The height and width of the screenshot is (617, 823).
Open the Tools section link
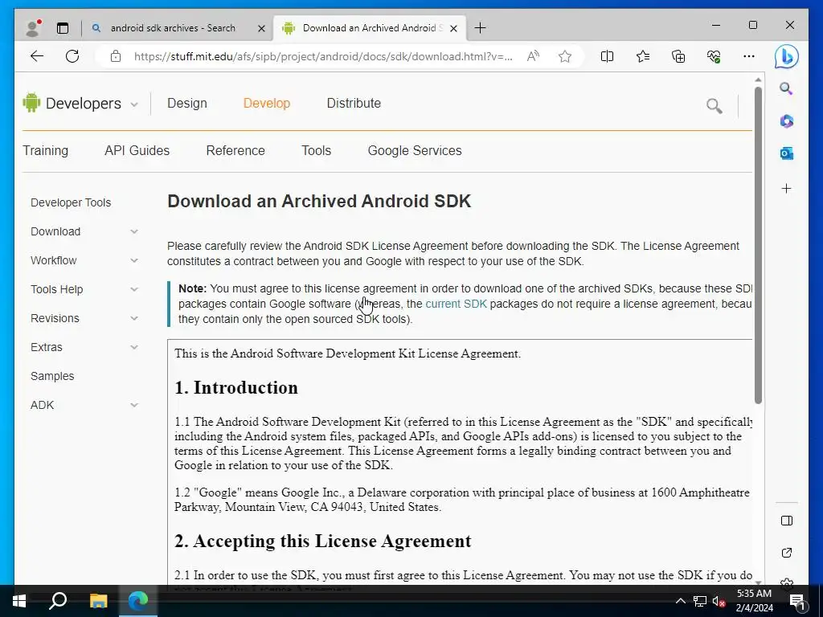[316, 150]
